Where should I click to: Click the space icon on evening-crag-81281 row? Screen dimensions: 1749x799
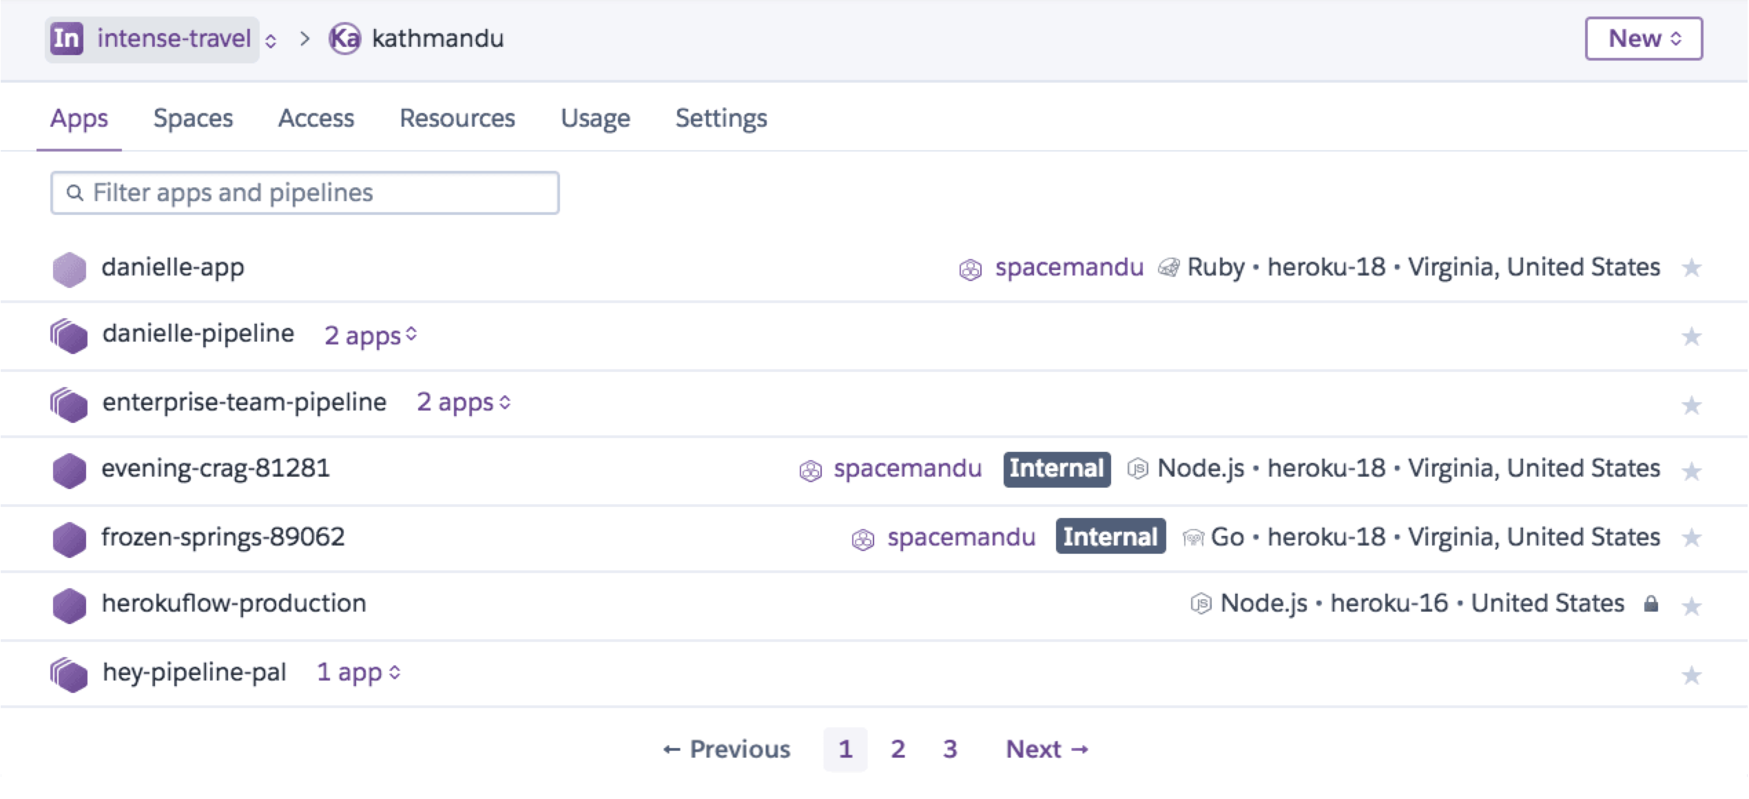(810, 471)
